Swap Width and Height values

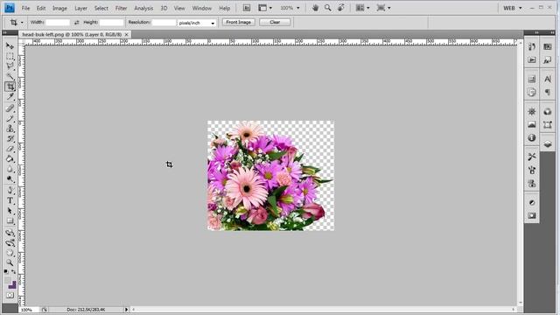click(x=76, y=23)
